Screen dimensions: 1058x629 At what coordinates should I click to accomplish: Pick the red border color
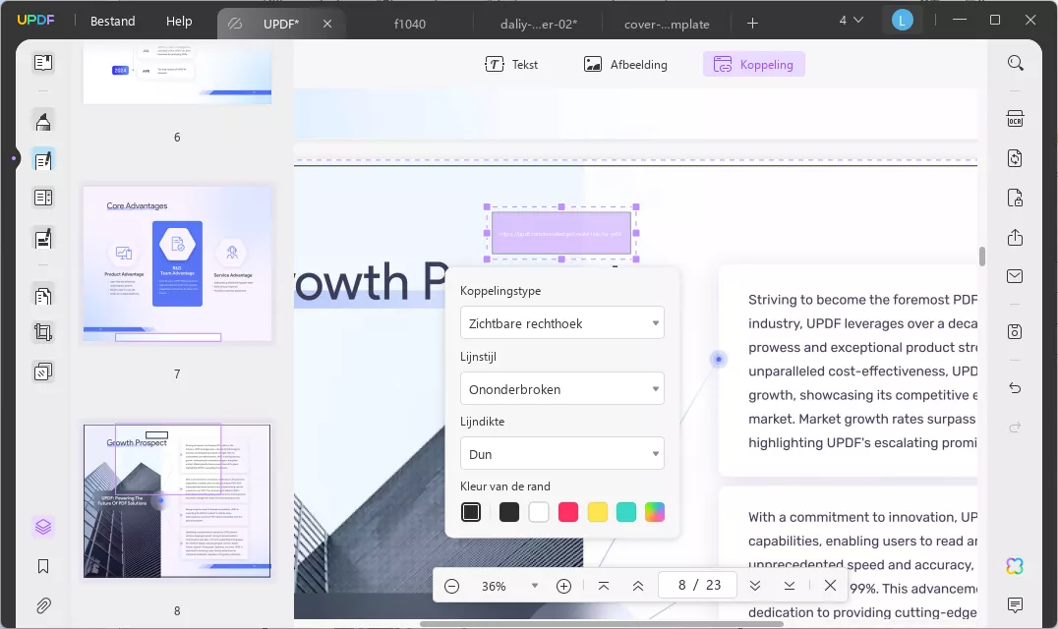pyautogui.click(x=568, y=512)
